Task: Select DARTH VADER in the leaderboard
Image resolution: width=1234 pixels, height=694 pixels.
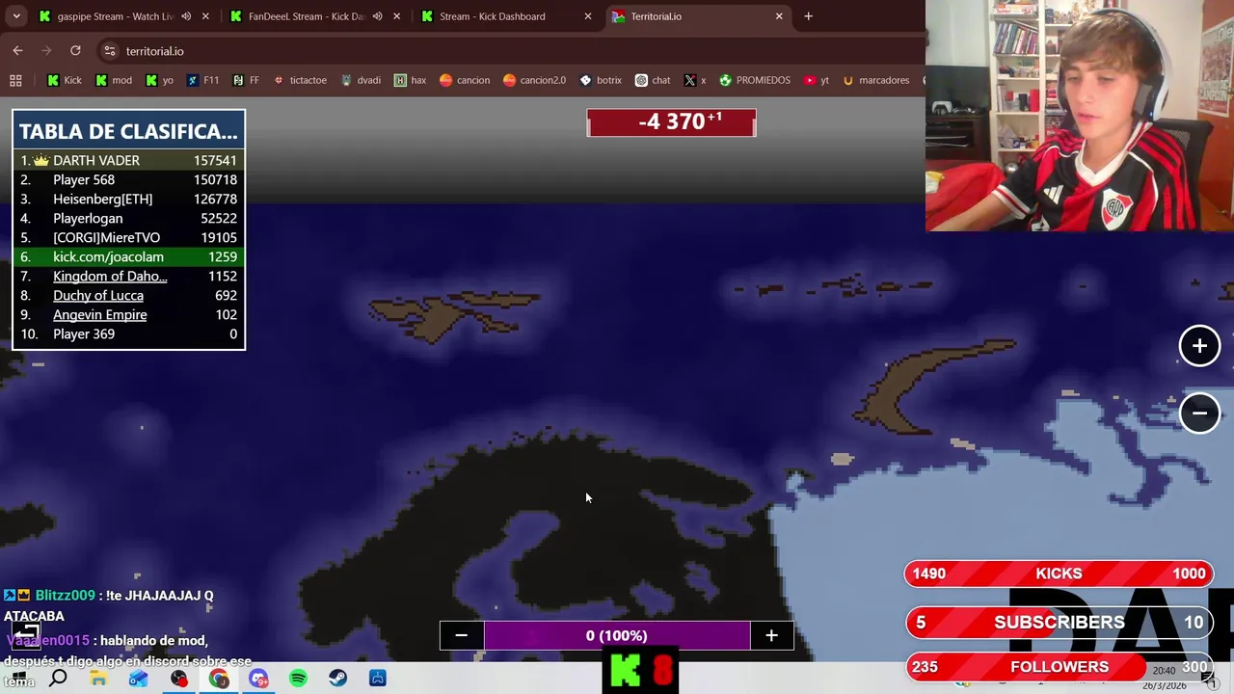Action: (128, 160)
